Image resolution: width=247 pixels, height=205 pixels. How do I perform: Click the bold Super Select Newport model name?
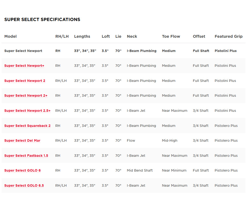click(23, 51)
